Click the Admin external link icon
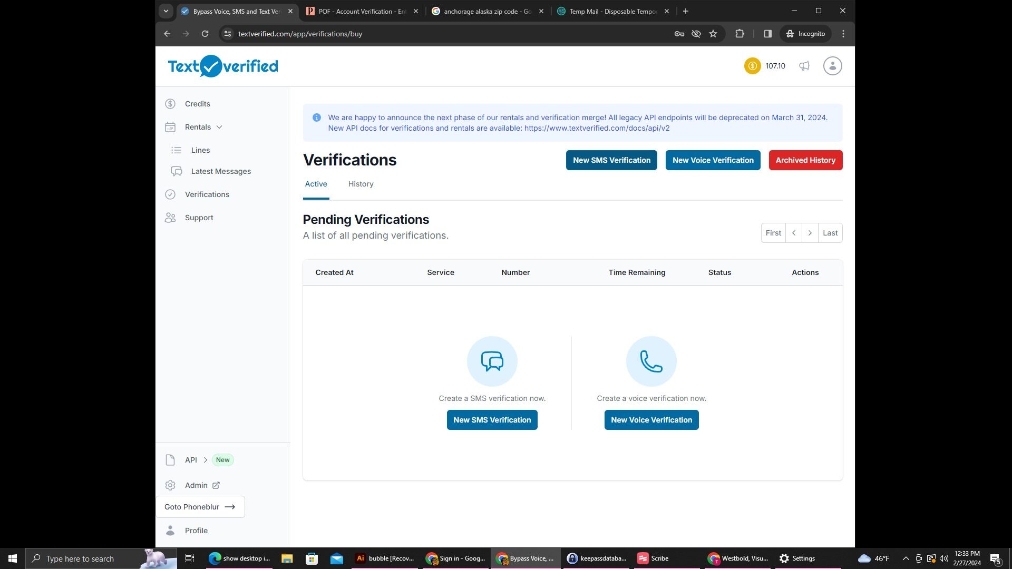The width and height of the screenshot is (1012, 569). click(216, 485)
